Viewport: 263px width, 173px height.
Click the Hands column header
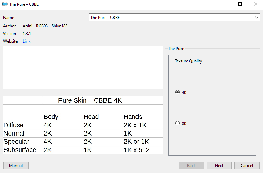point(133,117)
